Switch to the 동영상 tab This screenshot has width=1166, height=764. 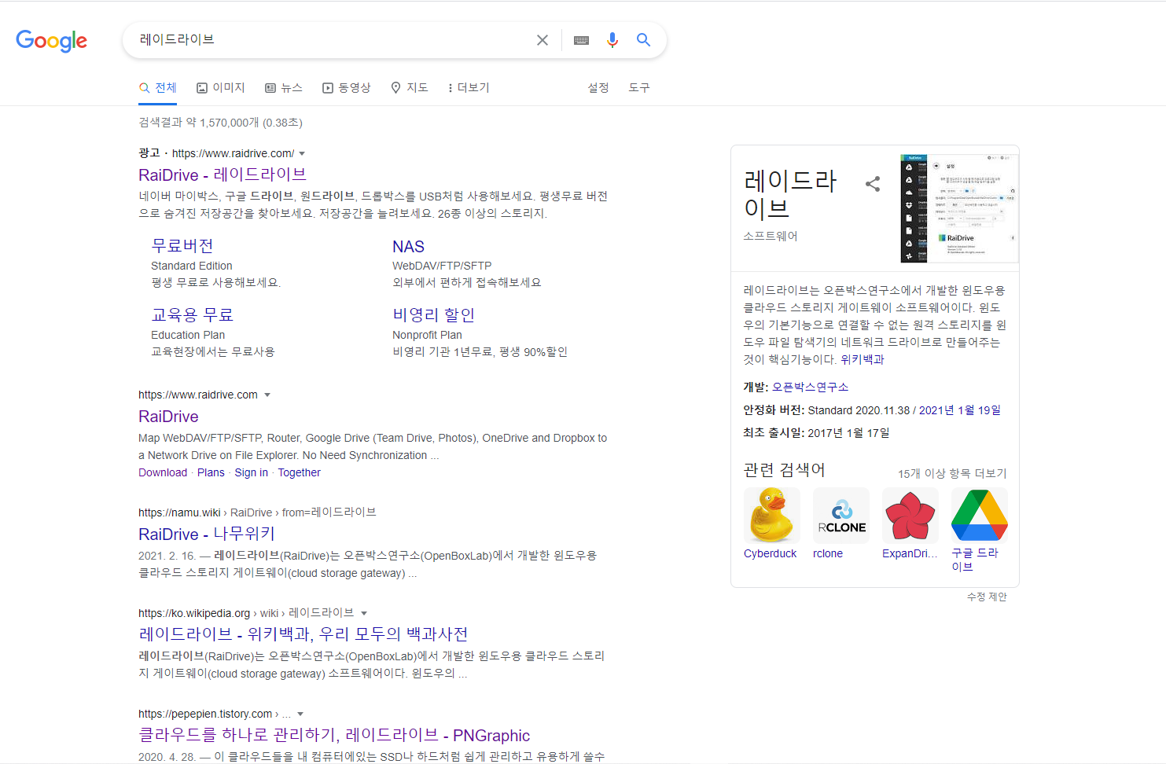click(x=347, y=87)
